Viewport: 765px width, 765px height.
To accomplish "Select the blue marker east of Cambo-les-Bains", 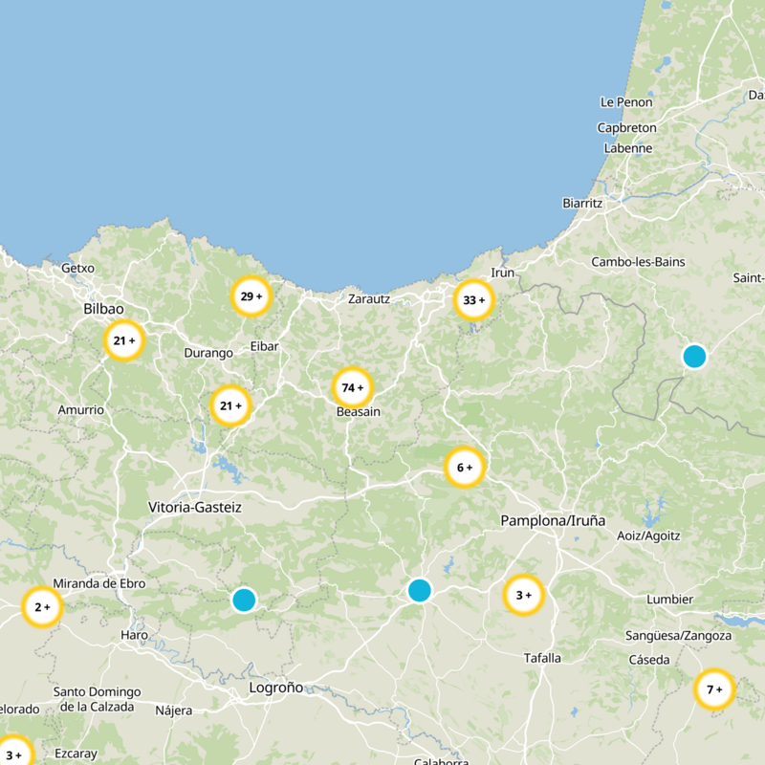I will 694,356.
